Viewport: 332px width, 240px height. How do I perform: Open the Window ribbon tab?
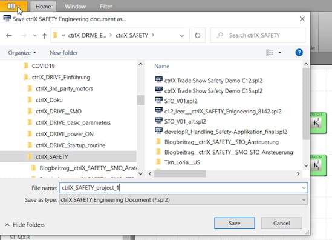point(76,7)
